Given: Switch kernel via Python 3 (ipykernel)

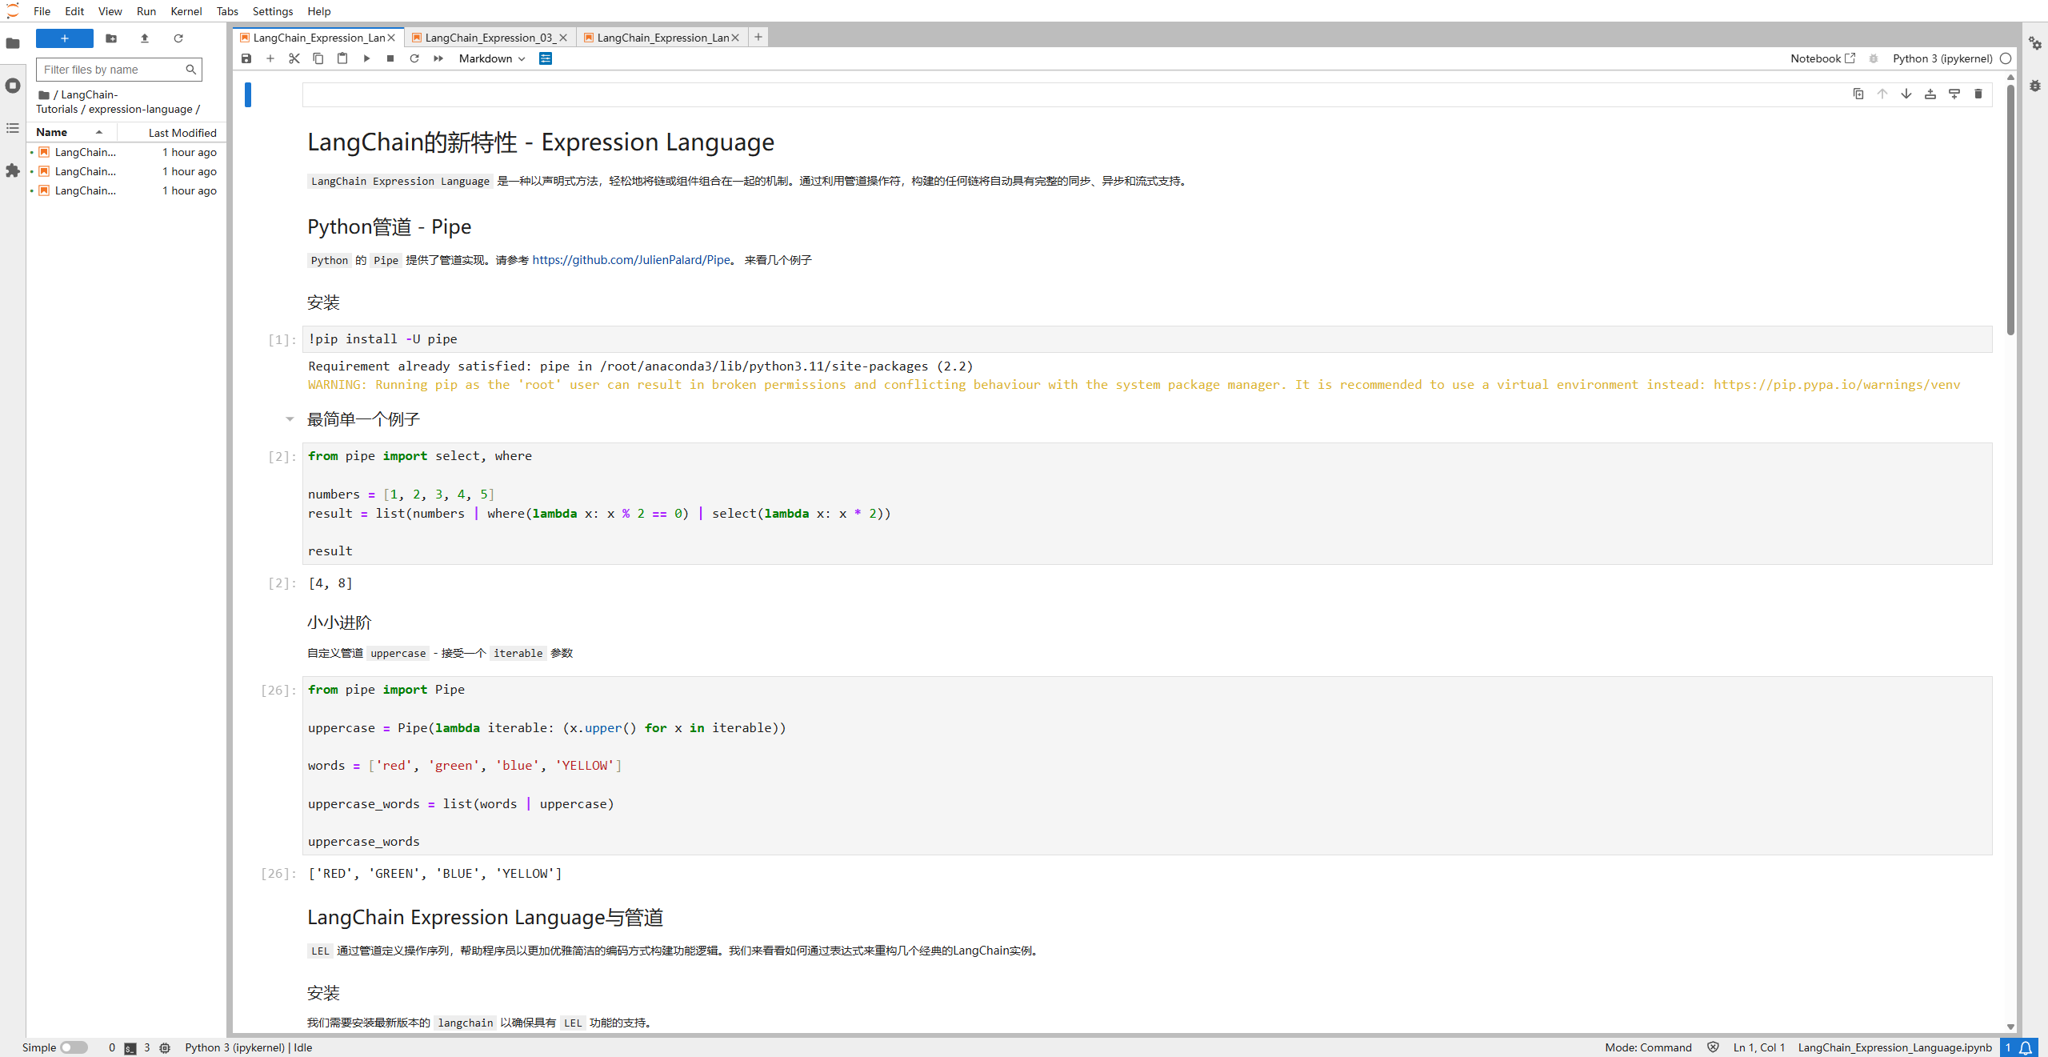Looking at the screenshot, I should [1942, 58].
